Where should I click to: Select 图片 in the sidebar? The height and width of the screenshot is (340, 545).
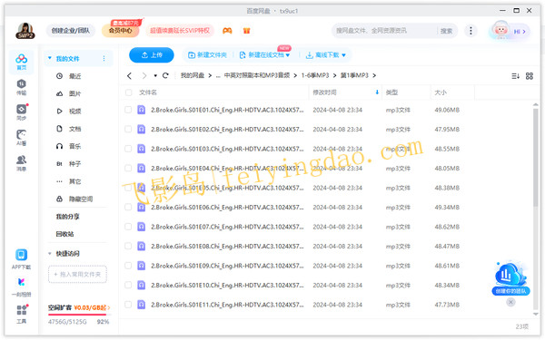(x=74, y=93)
